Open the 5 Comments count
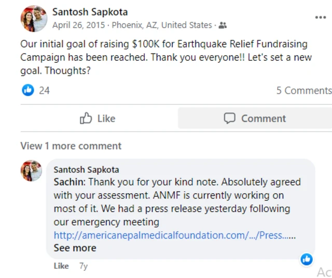The height and width of the screenshot is (278, 332). [x=303, y=90]
